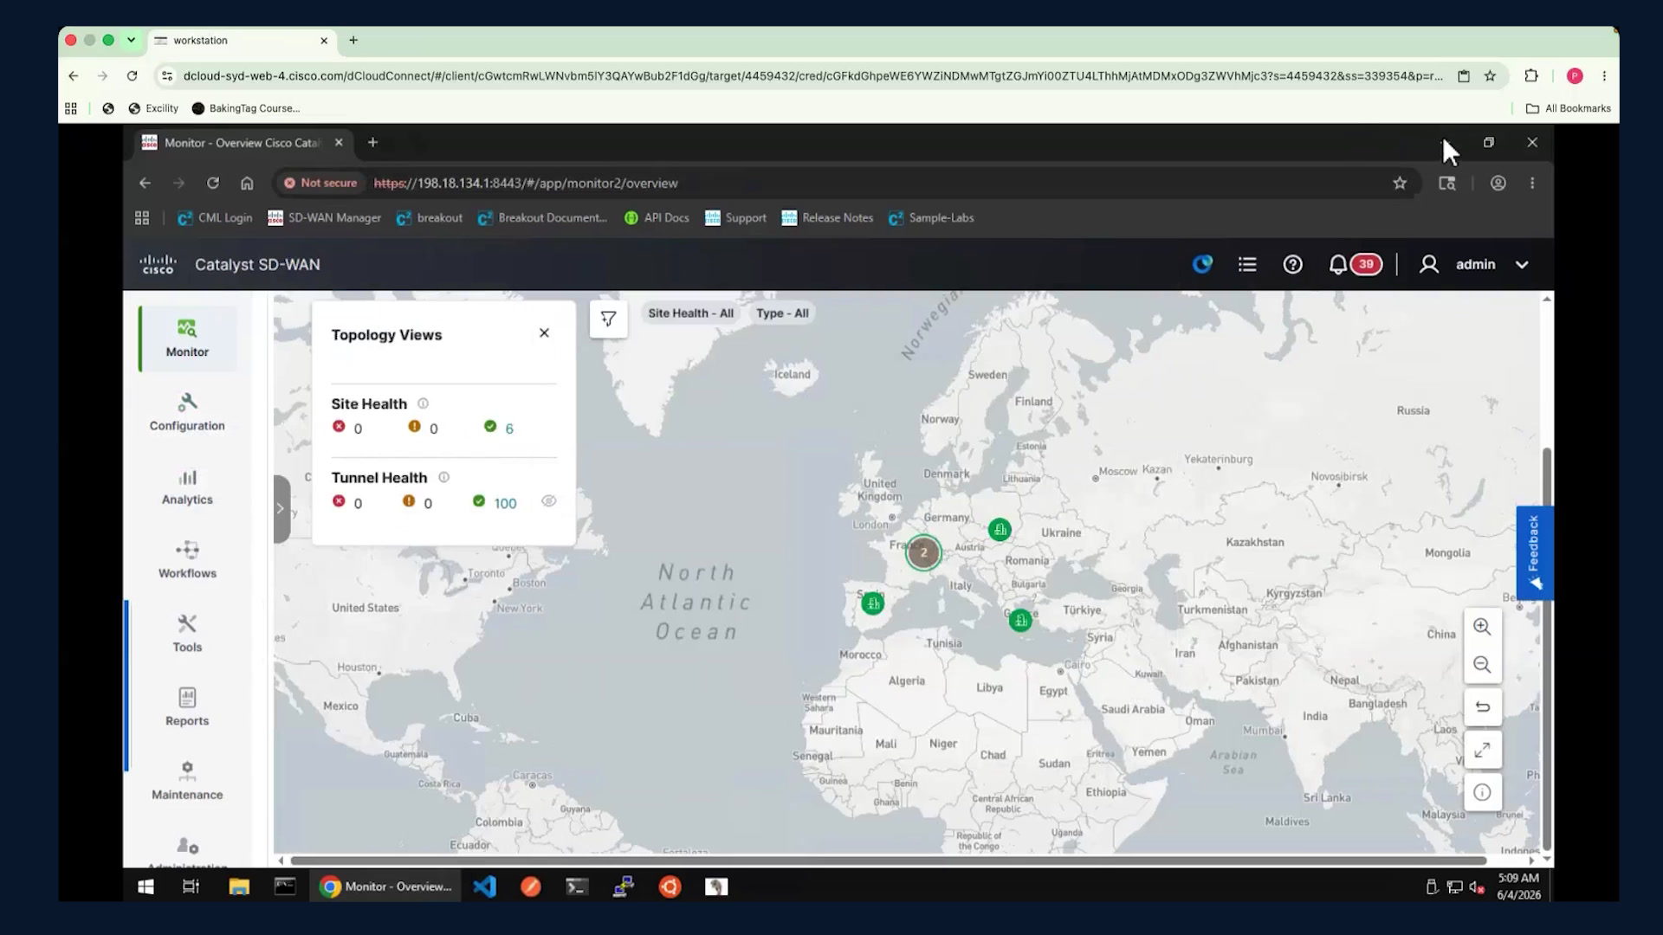This screenshot has height=935, width=1663.
Task: Open the notifications bell with 39 alerts
Action: [x=1355, y=264]
